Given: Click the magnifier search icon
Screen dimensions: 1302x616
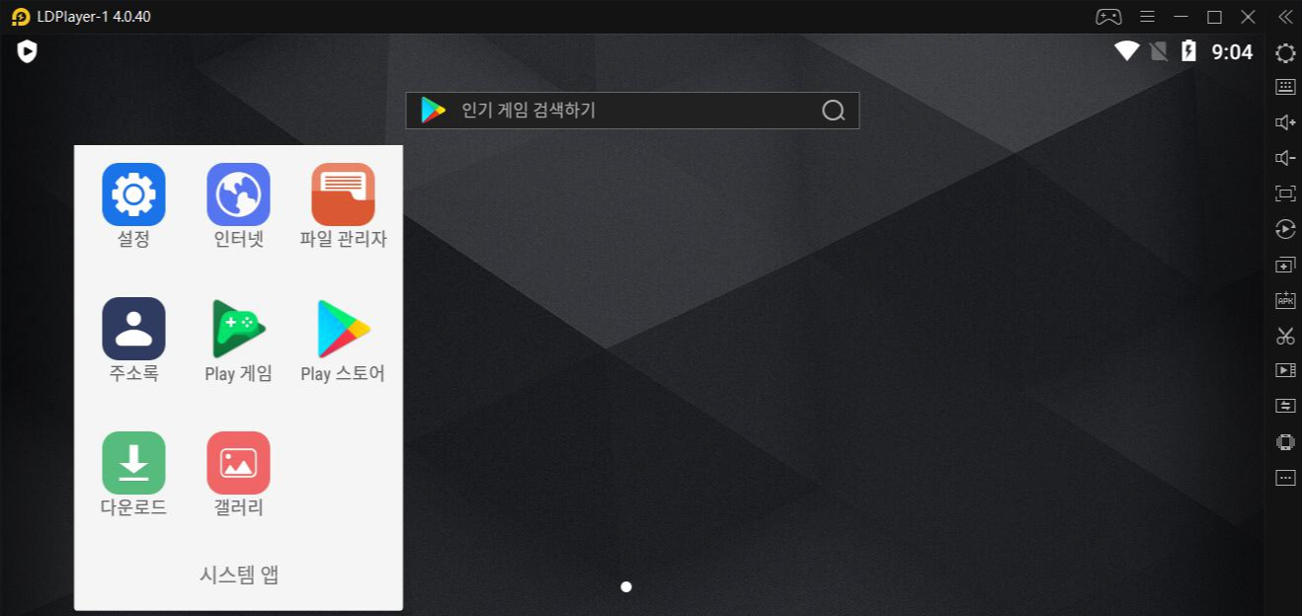Looking at the screenshot, I should (x=834, y=111).
